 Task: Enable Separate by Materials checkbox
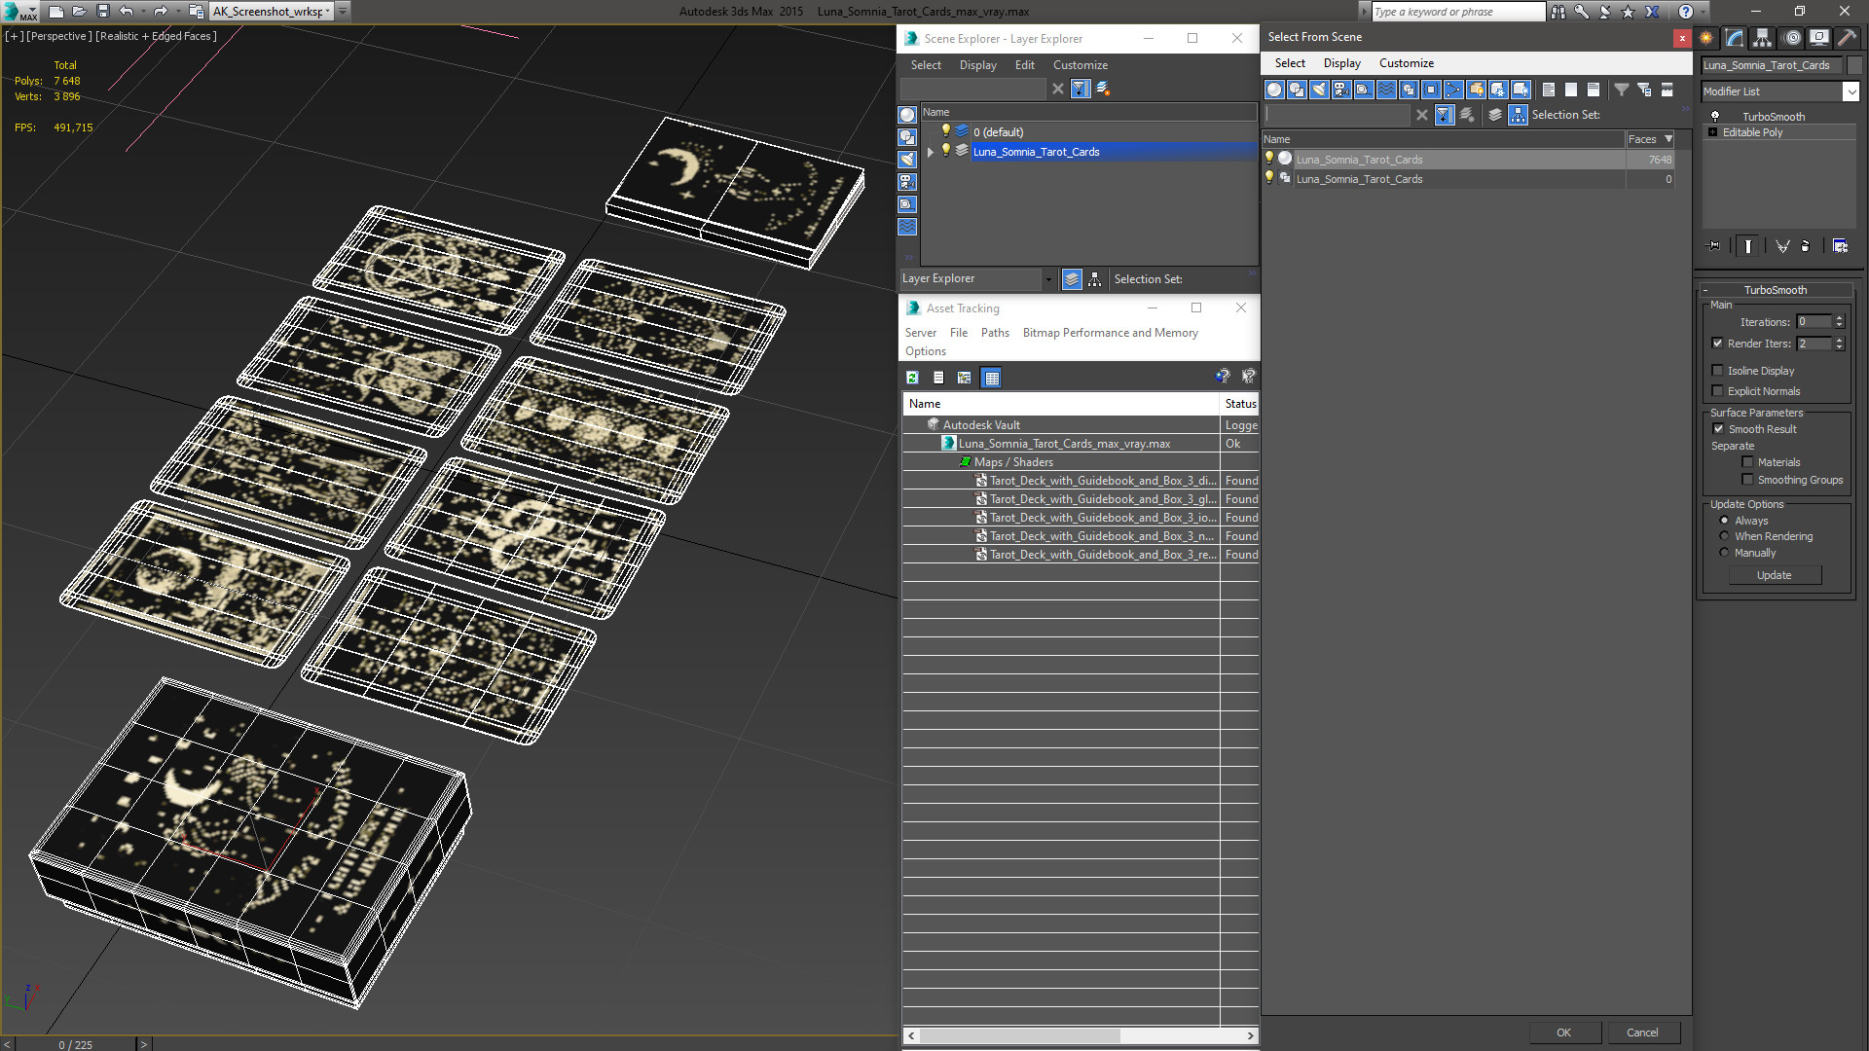pos(1747,462)
